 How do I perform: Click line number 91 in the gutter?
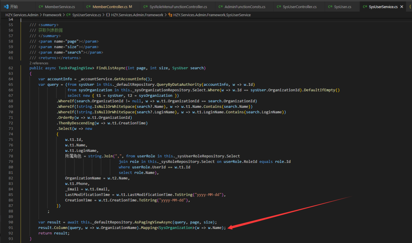point(11,228)
